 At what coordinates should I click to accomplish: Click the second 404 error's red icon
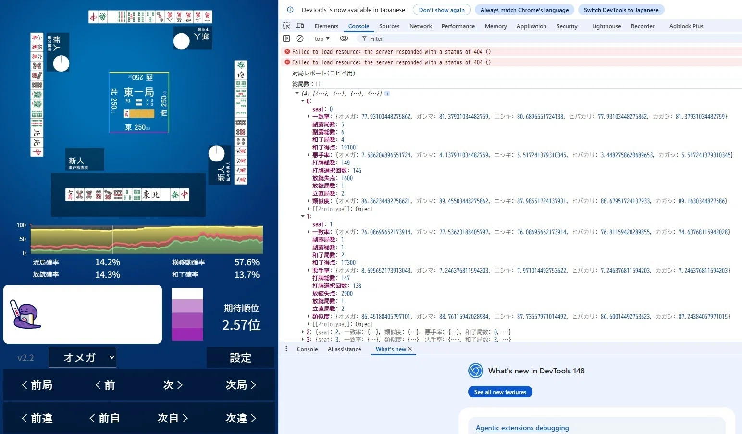point(287,62)
